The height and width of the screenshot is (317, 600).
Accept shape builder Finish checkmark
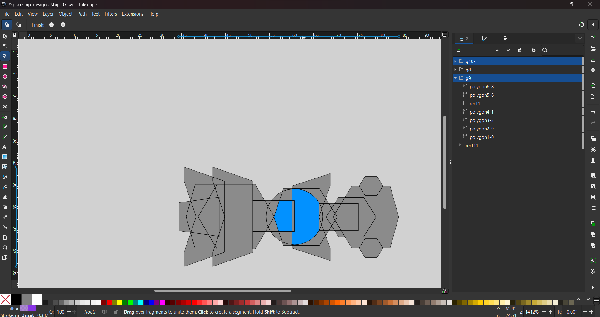coord(52,25)
